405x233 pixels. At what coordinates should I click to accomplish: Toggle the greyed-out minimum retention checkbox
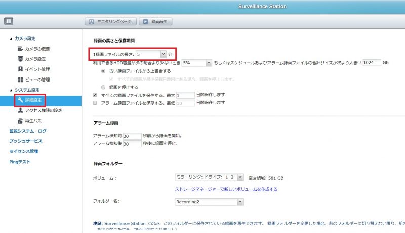111,79
